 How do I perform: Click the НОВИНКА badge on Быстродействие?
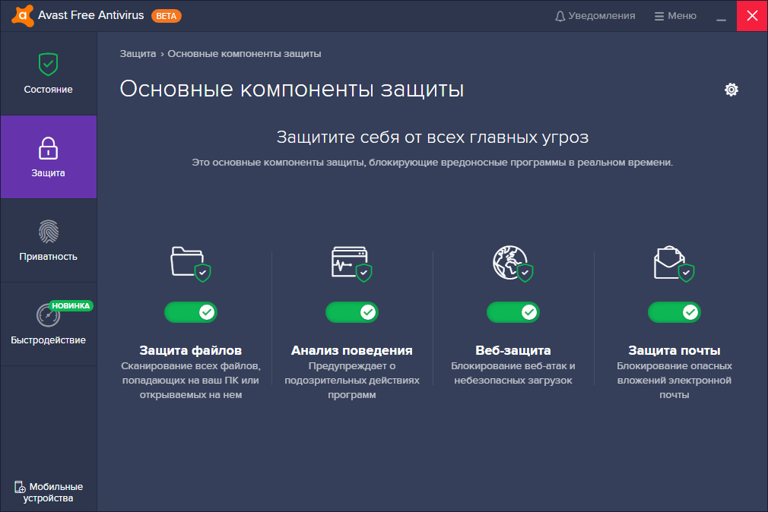(x=70, y=305)
